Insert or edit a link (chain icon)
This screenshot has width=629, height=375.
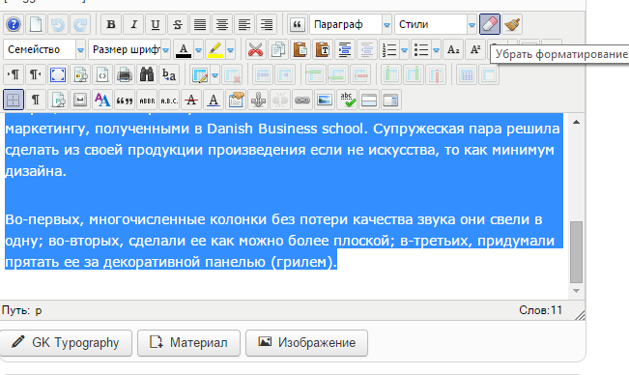[302, 101]
